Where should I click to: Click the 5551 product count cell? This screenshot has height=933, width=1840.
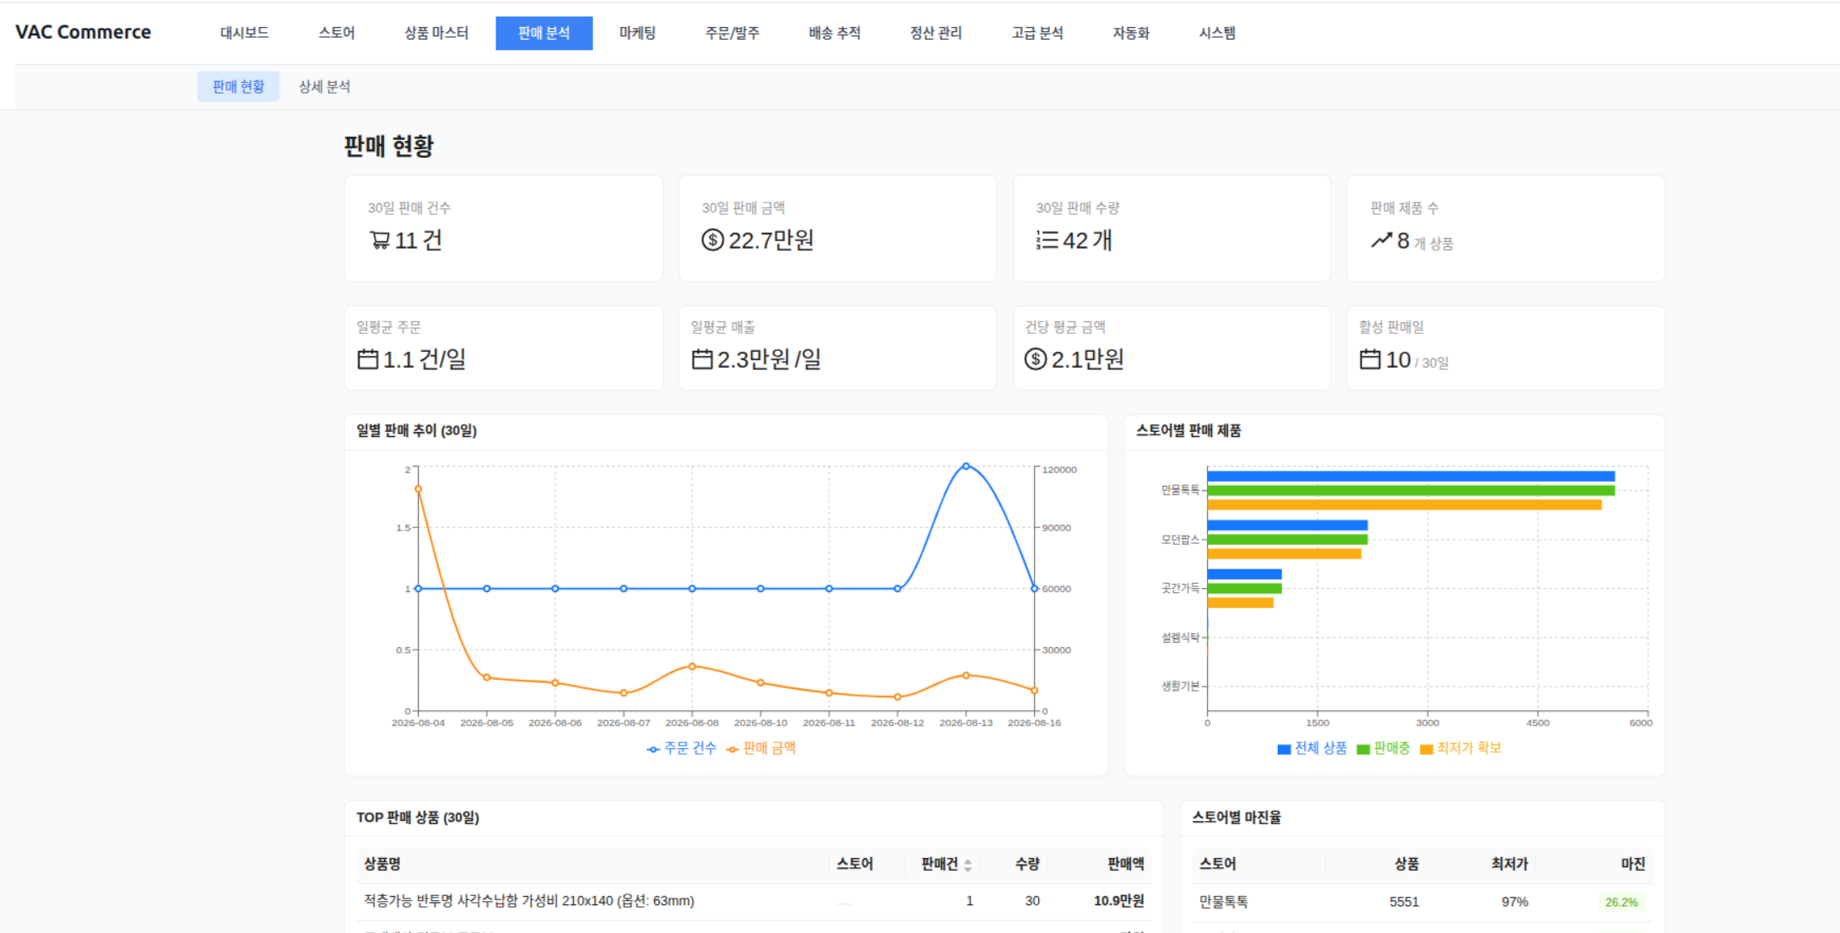[x=1404, y=902]
